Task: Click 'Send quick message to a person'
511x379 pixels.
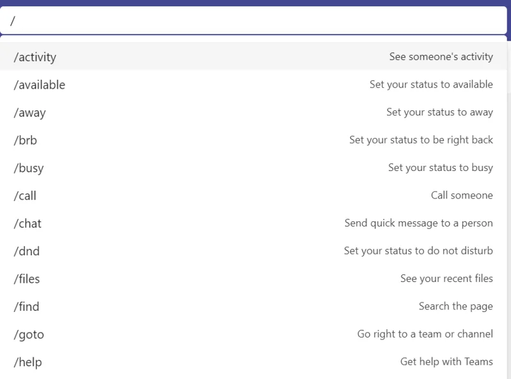Action: pyautogui.click(x=418, y=223)
